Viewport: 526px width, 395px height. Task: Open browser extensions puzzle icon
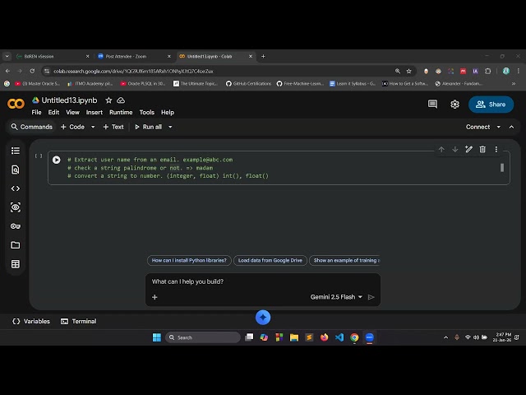pos(488,72)
